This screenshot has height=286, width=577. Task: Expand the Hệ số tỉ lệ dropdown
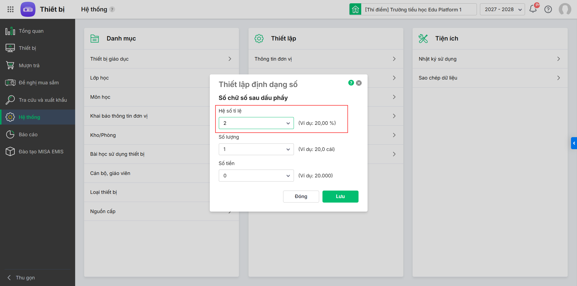[256, 123]
